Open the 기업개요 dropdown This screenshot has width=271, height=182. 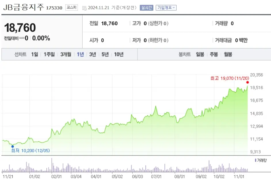click(x=166, y=8)
